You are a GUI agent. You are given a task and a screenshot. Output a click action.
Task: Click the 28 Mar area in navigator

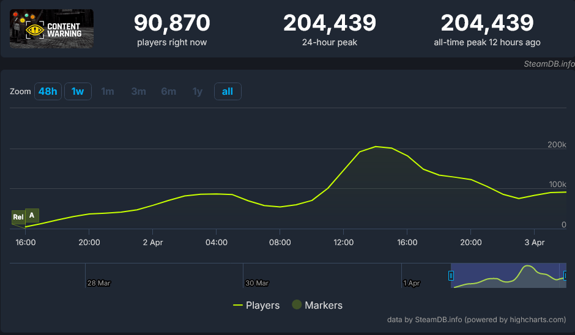tap(98, 283)
